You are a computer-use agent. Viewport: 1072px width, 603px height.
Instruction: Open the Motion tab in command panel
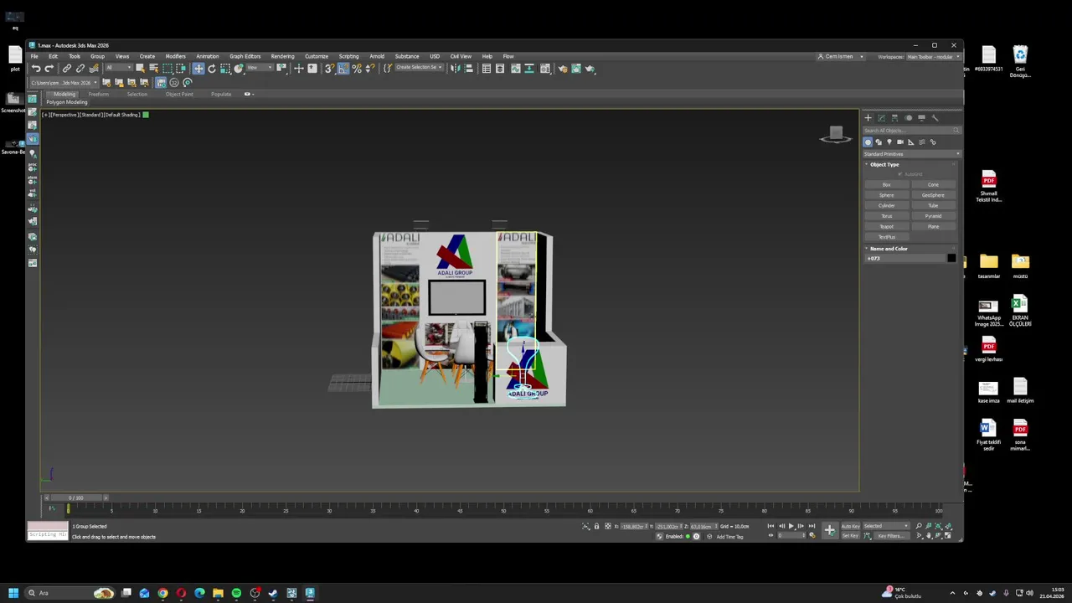(x=908, y=118)
